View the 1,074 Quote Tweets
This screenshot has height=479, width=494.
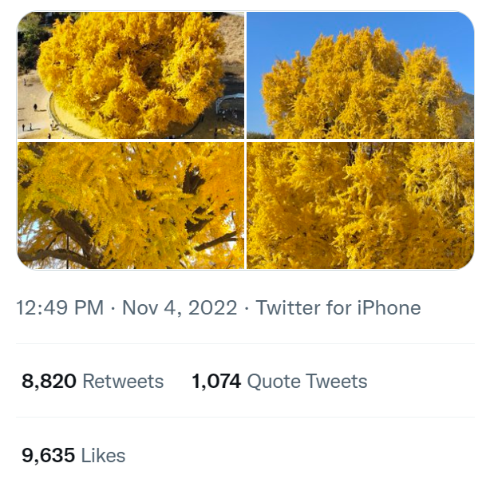(279, 382)
